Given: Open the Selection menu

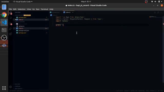Looking at the screenshot, I should click(22, 9).
